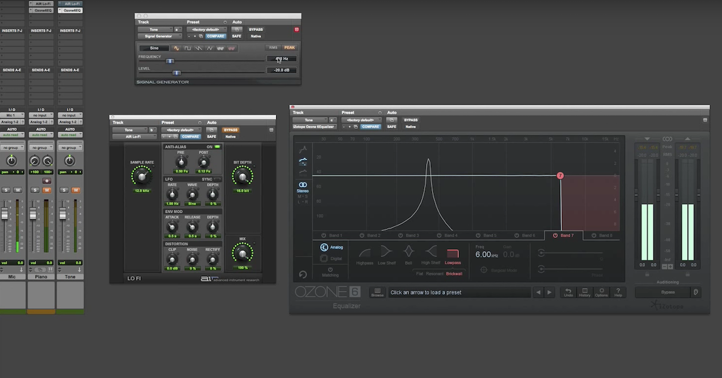Click the Signal Generator frequency value field

click(x=282, y=58)
